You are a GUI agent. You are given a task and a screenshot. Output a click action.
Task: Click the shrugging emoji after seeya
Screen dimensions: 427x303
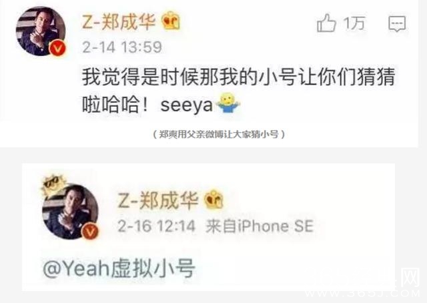(x=228, y=103)
